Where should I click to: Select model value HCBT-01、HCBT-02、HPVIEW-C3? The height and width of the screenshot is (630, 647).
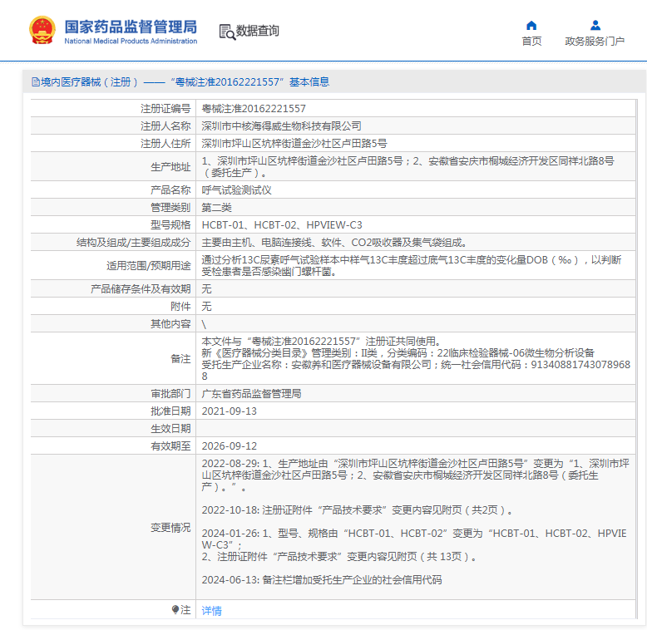coord(282,225)
